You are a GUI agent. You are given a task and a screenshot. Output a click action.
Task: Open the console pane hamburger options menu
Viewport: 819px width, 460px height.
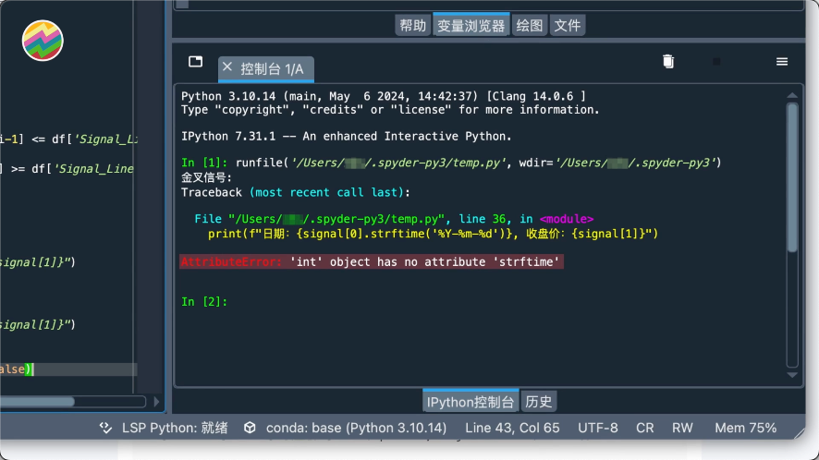(782, 62)
